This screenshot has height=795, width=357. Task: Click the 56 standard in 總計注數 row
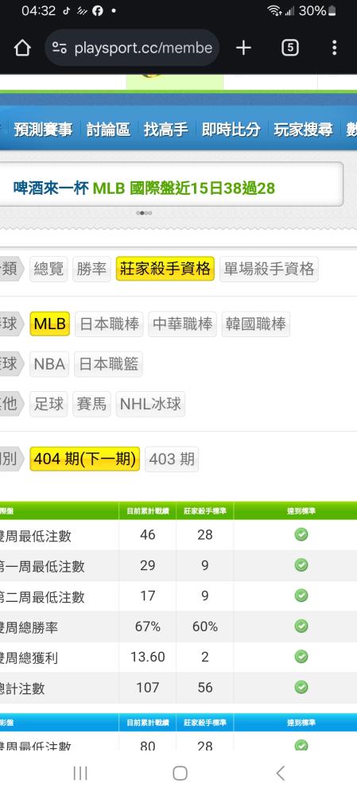[x=205, y=688]
